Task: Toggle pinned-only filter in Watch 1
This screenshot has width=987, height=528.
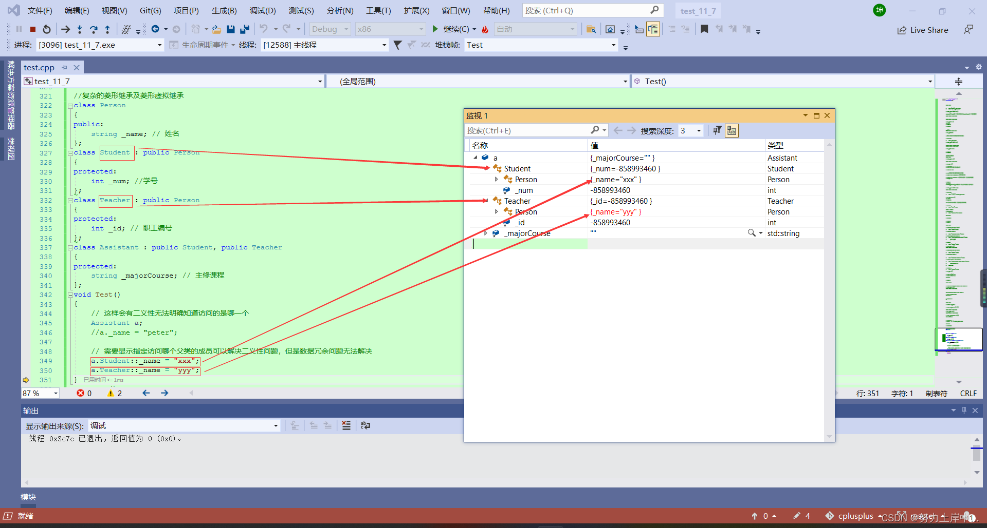Action: (717, 130)
